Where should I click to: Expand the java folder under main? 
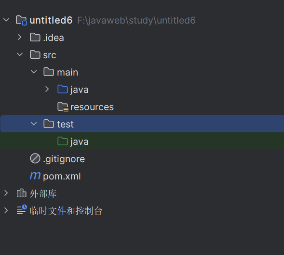(x=47, y=89)
